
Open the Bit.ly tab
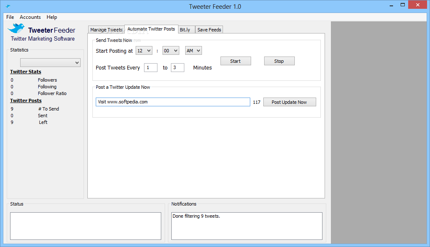(x=186, y=30)
